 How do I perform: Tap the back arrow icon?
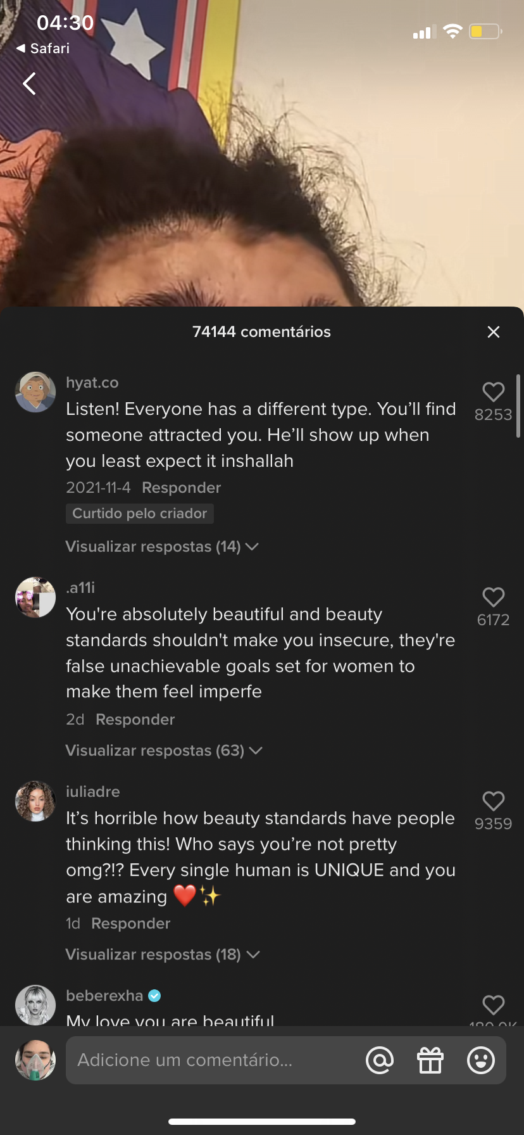click(29, 83)
